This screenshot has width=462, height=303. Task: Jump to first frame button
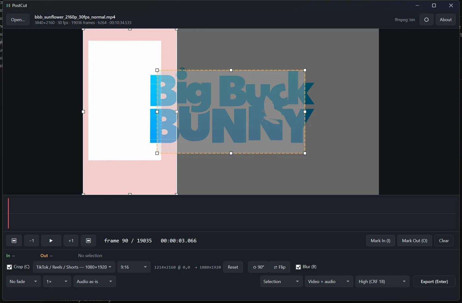[14, 241]
